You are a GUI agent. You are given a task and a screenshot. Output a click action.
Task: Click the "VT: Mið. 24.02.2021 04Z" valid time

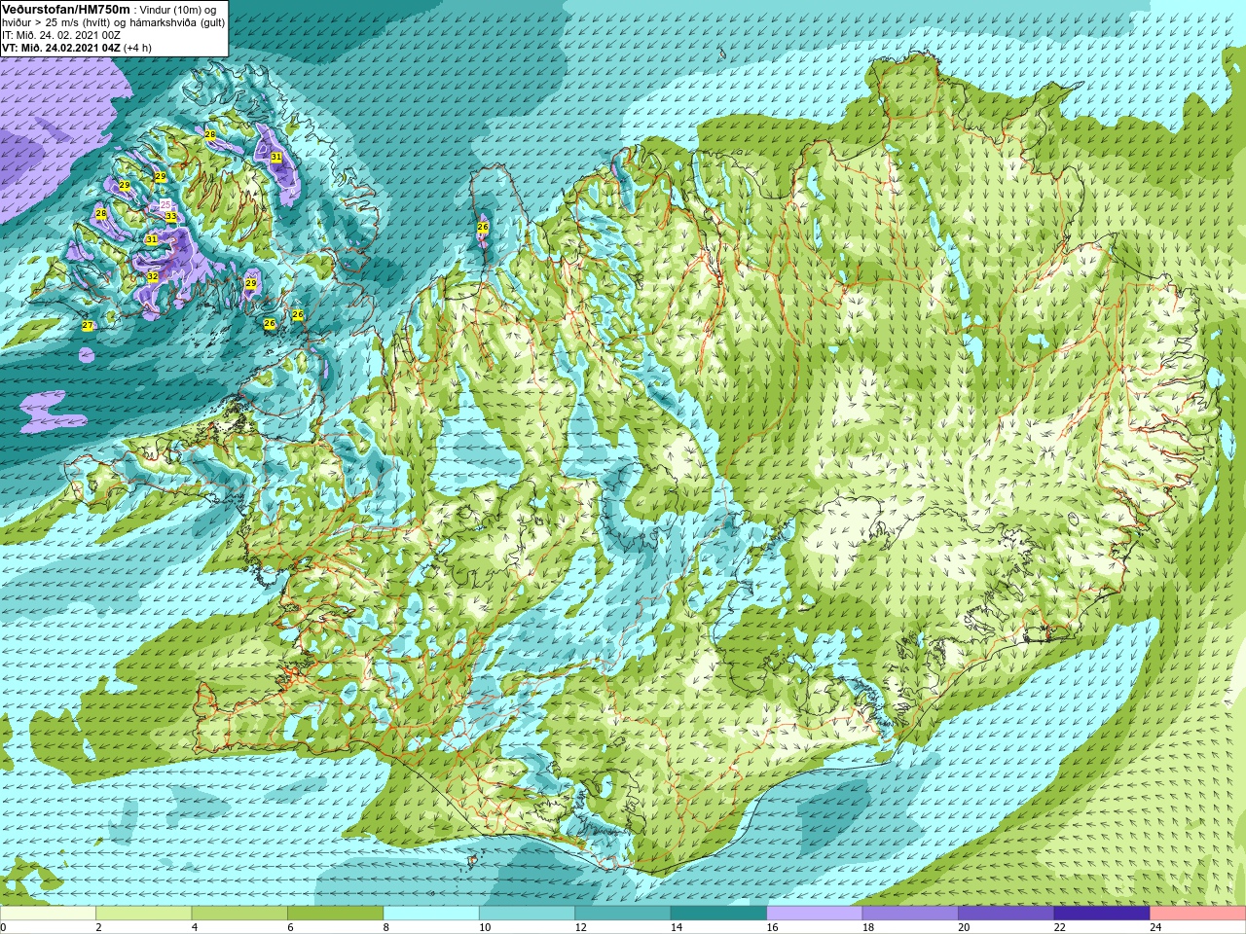(61, 48)
